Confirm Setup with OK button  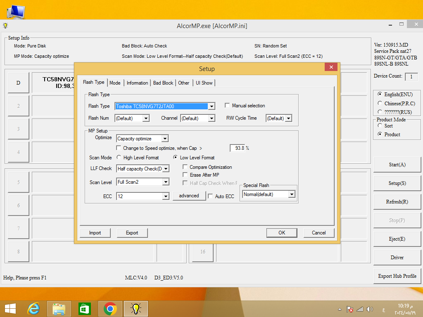click(x=282, y=233)
